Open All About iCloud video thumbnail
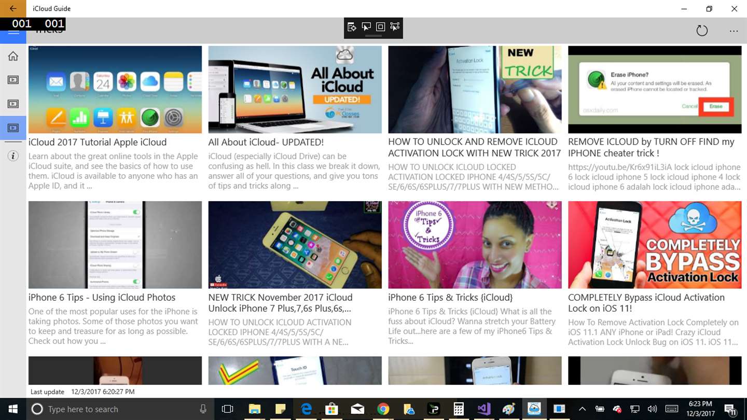 click(x=295, y=90)
